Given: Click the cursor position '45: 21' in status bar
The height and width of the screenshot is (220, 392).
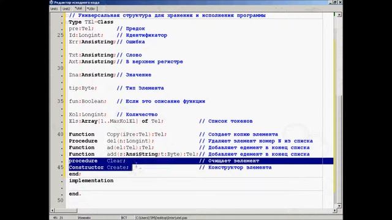Looking at the screenshot, I should tap(58, 218).
